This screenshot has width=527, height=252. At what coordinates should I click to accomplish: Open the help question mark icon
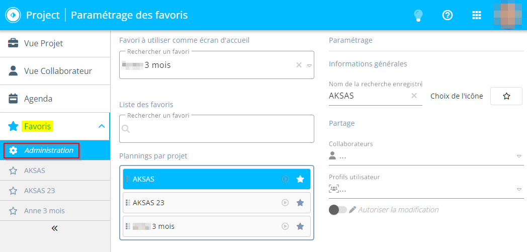click(448, 15)
